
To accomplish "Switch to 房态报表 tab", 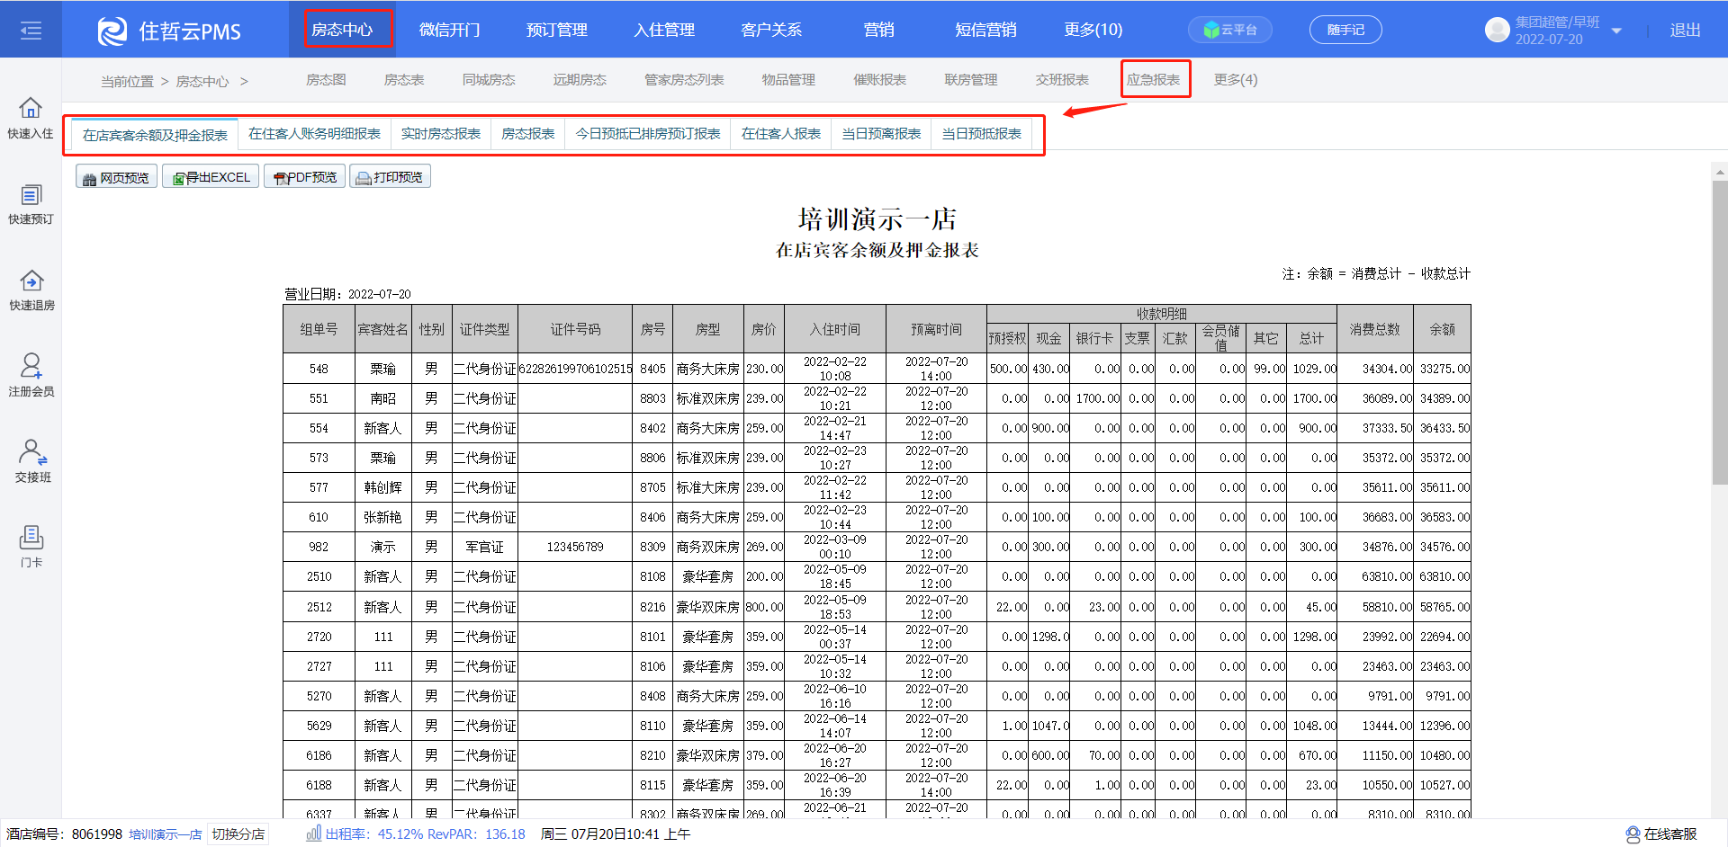I will 528,134.
